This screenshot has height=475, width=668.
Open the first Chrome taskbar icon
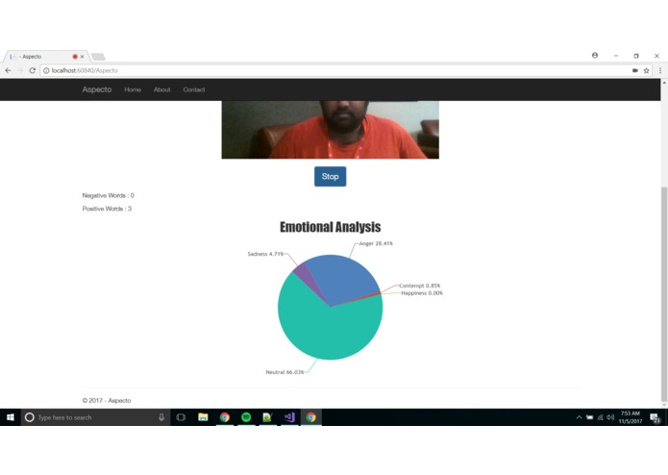point(225,417)
